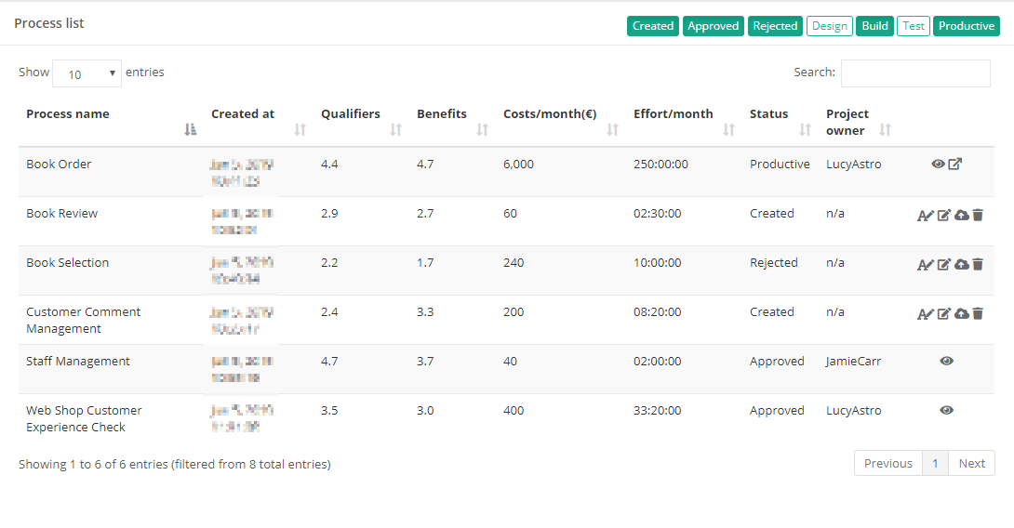Edit the Book Review process
1014x528 pixels.
pyautogui.click(x=944, y=216)
